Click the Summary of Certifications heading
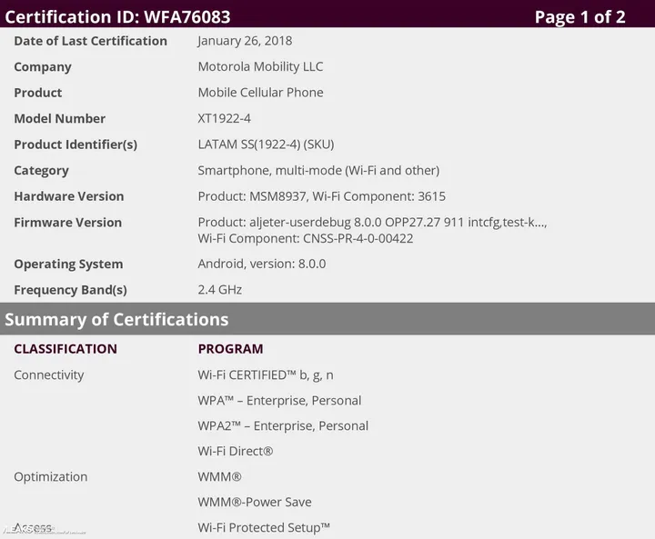The width and height of the screenshot is (655, 539). coord(116,319)
